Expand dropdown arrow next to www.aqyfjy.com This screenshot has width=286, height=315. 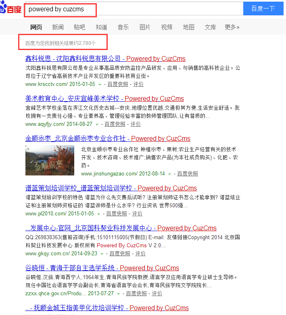pyautogui.click(x=97, y=125)
